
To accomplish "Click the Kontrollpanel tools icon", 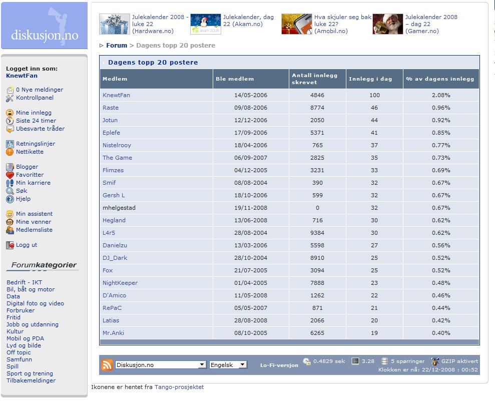I will tap(10, 98).
